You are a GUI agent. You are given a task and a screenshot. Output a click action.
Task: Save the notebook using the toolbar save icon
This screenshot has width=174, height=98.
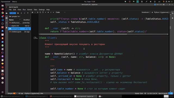click(32, 12)
